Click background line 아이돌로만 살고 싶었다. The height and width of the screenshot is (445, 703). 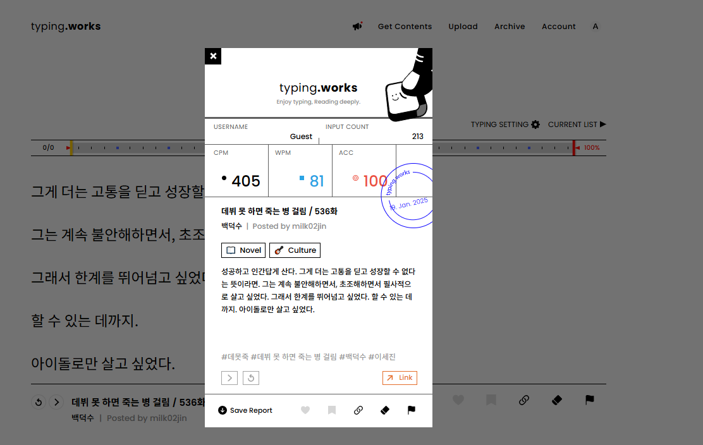coord(103,363)
